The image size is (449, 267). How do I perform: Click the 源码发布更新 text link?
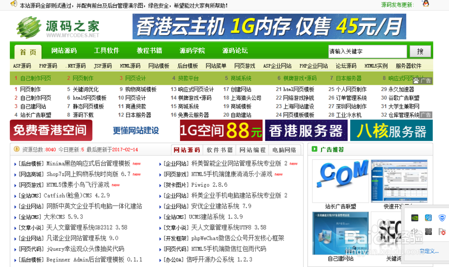tap(397, 5)
